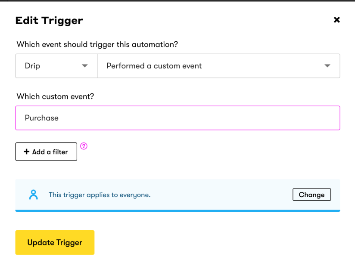Click the blue underline bar below the banner
355x266 pixels.
177,210
